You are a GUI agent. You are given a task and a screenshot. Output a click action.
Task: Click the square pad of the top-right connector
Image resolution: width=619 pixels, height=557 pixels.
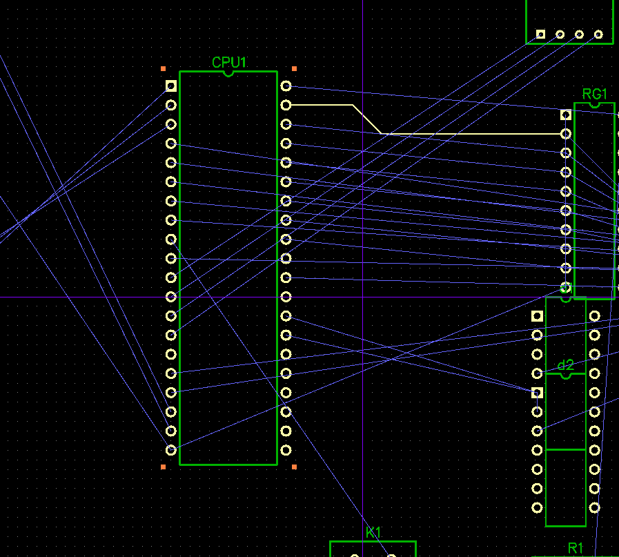(540, 35)
